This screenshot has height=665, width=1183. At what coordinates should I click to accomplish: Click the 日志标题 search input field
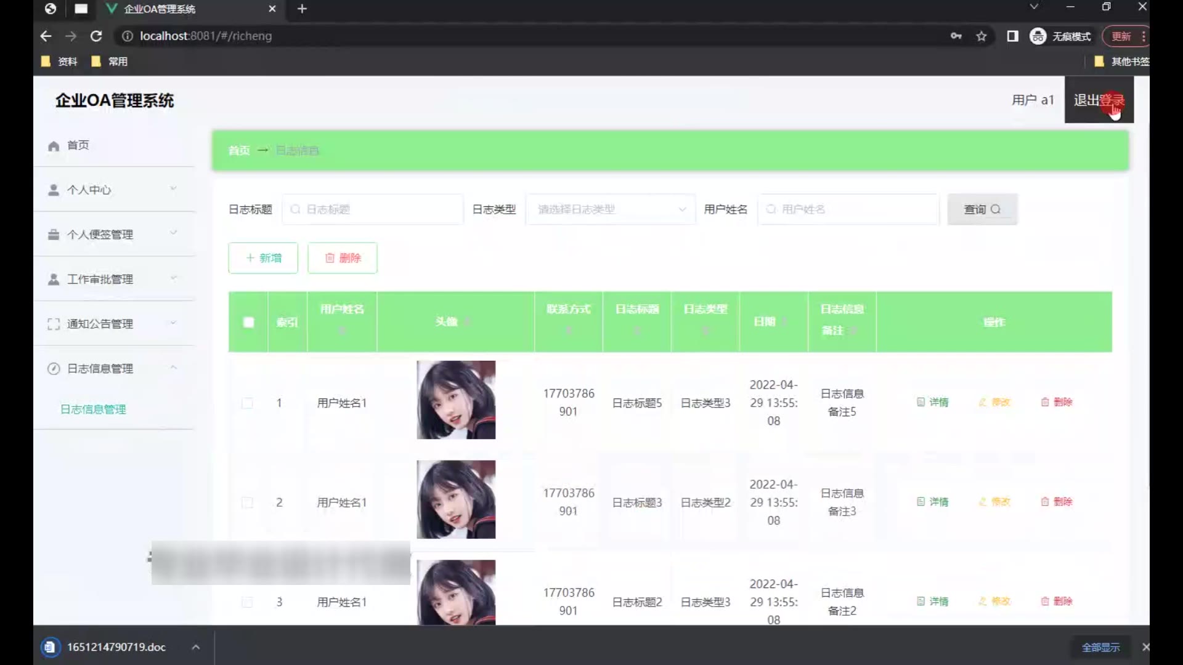pos(373,209)
